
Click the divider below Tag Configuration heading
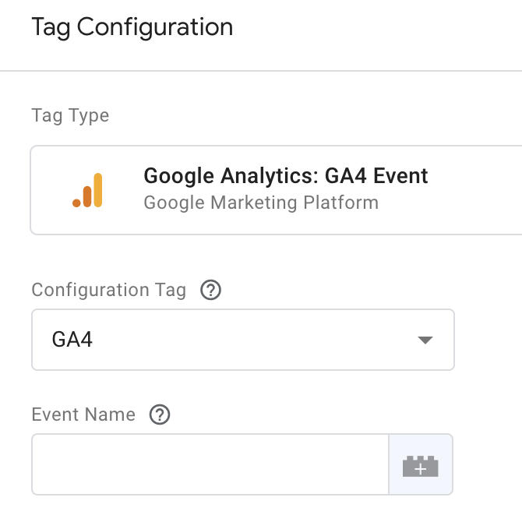click(261, 71)
